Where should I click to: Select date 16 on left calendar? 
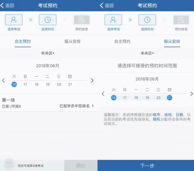click(14, 84)
